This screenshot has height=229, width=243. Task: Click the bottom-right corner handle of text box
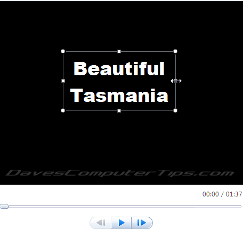tap(175, 110)
